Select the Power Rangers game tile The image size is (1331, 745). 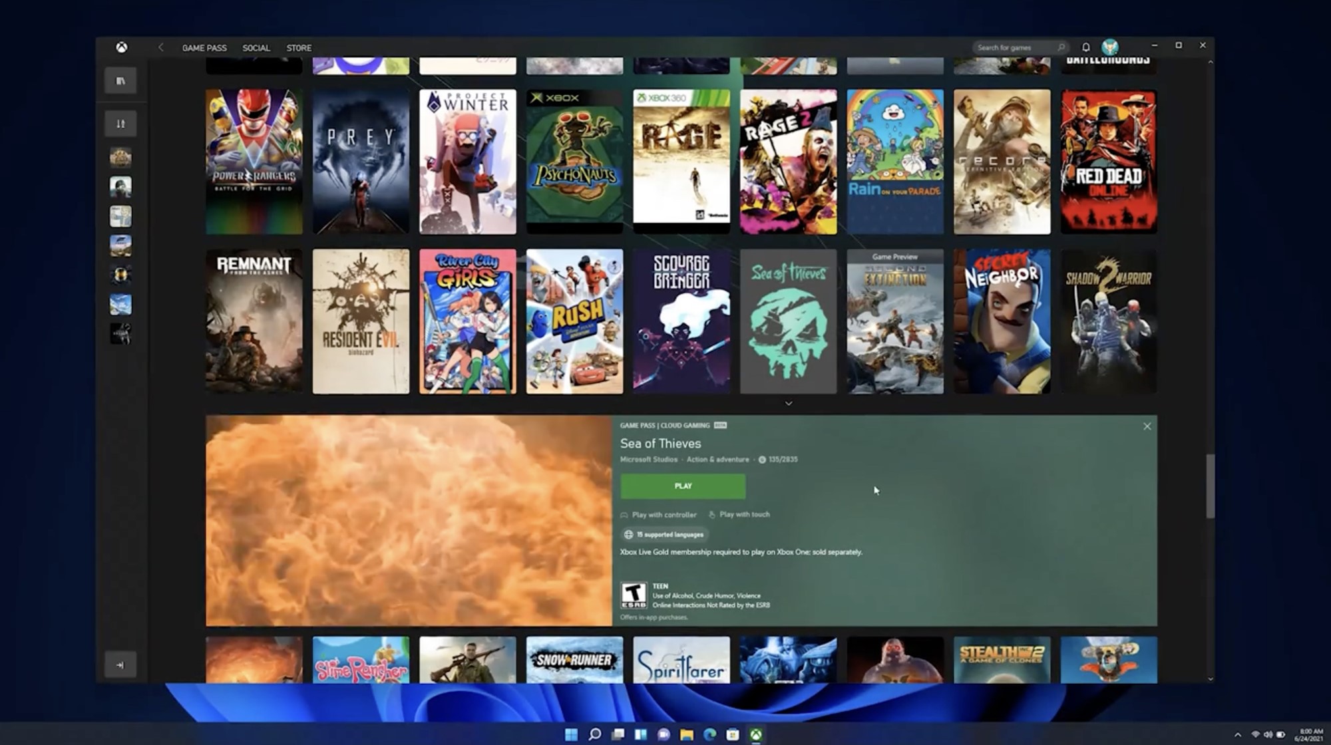[x=254, y=162]
